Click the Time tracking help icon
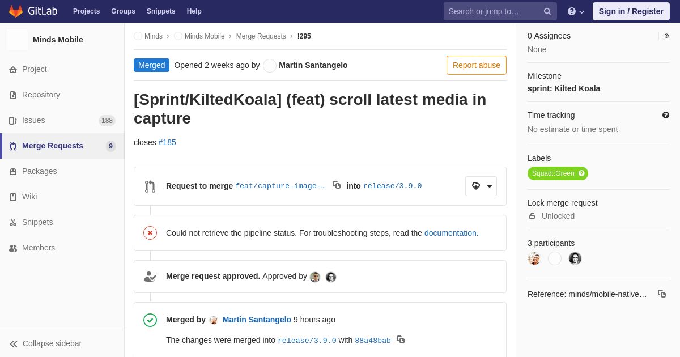Screen dimensions: 680x357 666,115
